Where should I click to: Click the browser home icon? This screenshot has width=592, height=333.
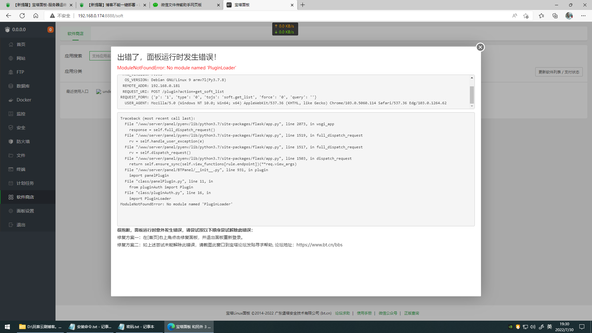click(x=36, y=16)
